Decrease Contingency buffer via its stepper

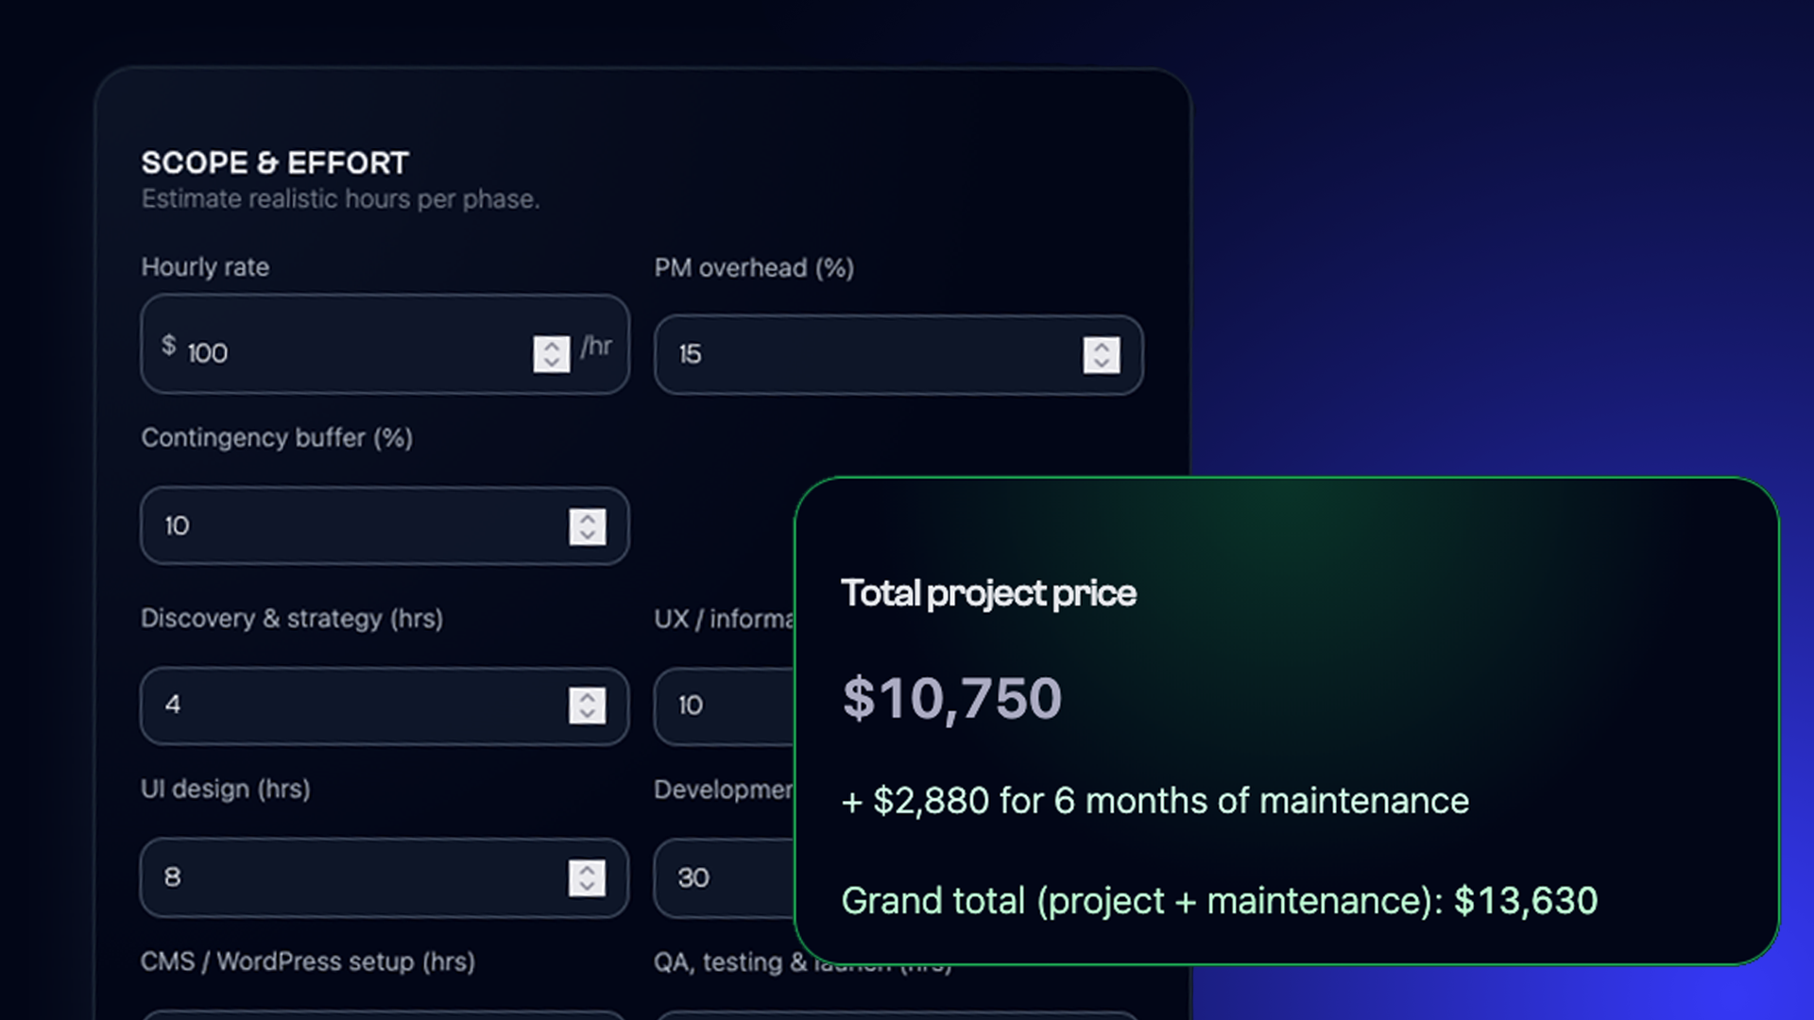586,535
